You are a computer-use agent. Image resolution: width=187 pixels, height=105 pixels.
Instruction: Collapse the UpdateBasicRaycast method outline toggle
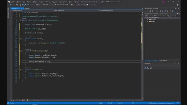click(x=21, y=51)
